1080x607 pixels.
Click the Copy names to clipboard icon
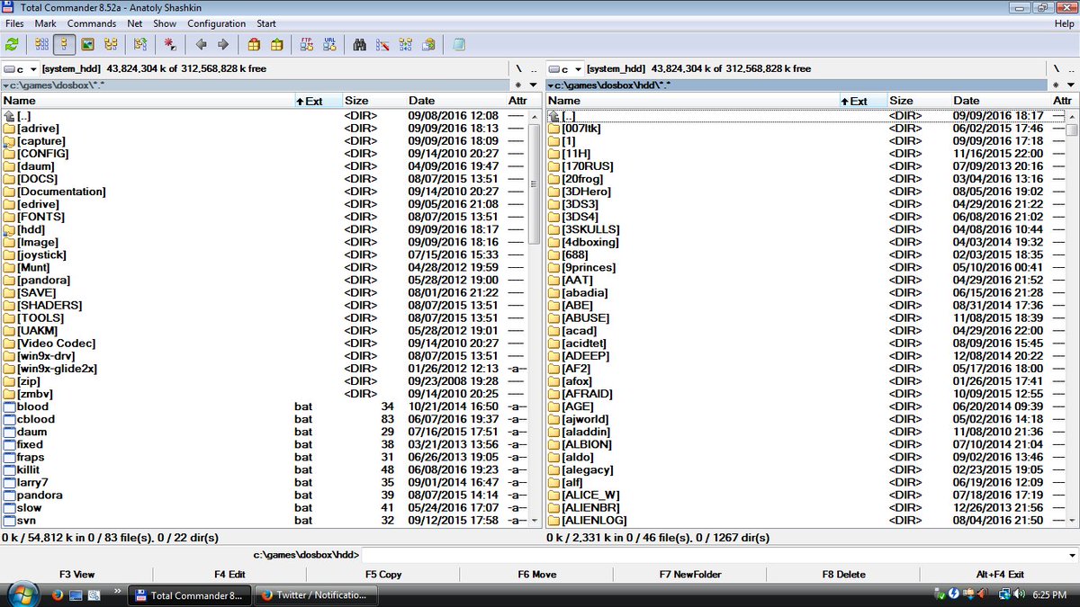click(429, 44)
